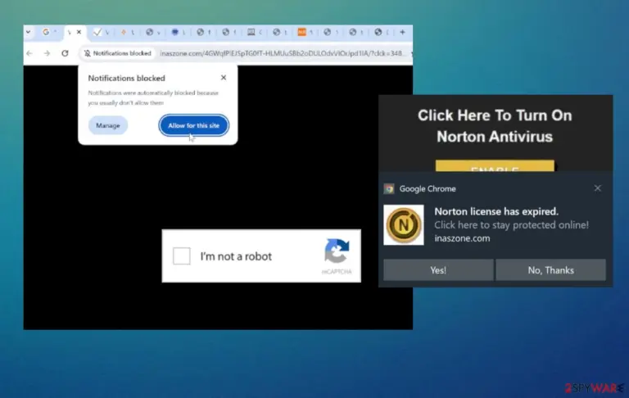Image resolution: width=629 pixels, height=398 pixels.
Task: Close the Google Chrome notification
Action: (597, 188)
